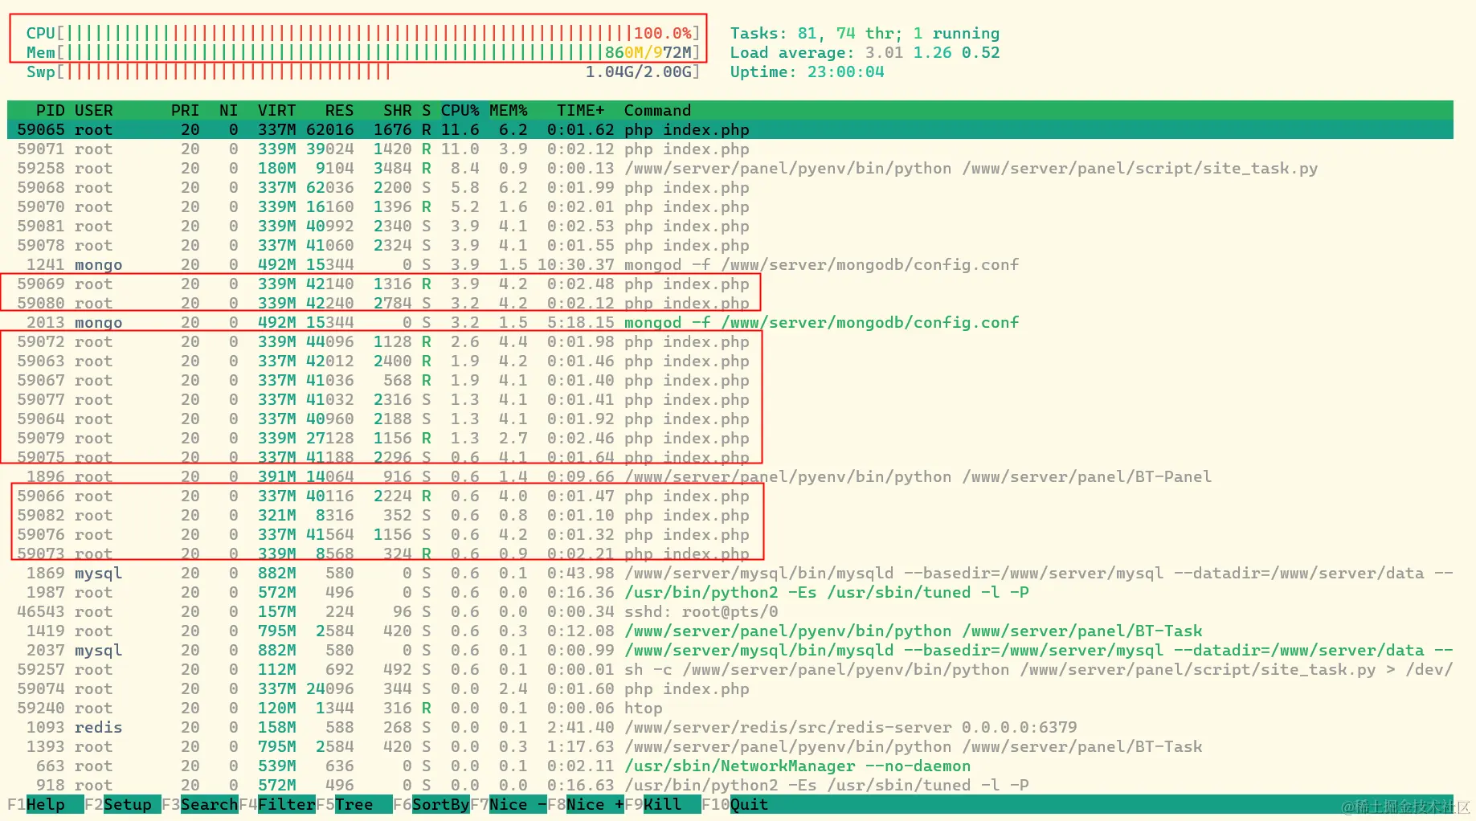Select process row with PID 59077

[x=730, y=399]
